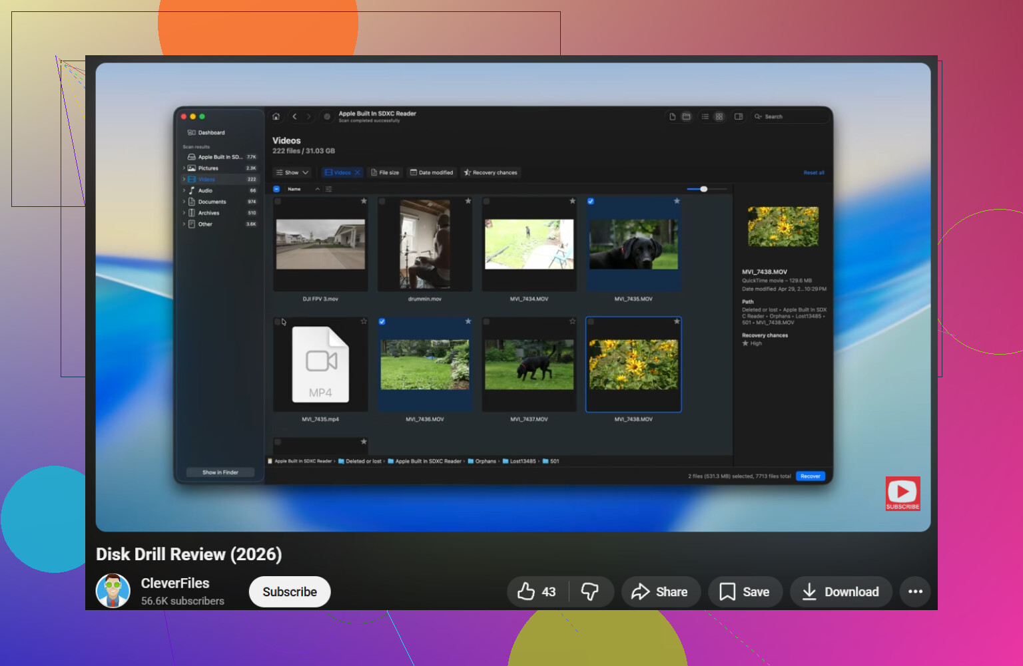Open CleverFiles channel avatar

coord(113,591)
